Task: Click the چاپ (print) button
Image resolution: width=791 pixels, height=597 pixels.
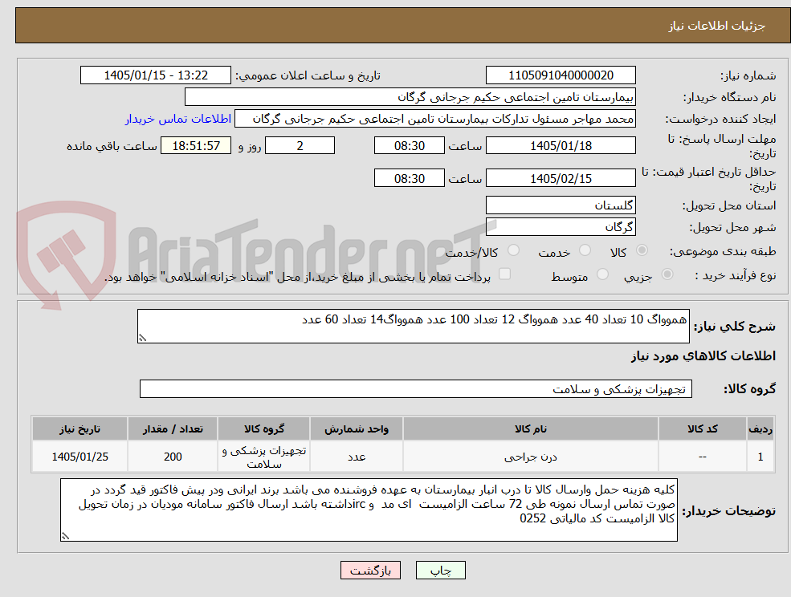Action: [x=440, y=571]
